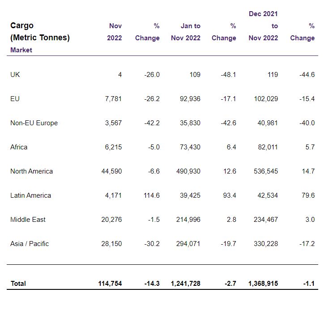This screenshot has height=314, width=333.
Task: Click the Dec 2021 to Nov 2022 header
Action: click(263, 26)
